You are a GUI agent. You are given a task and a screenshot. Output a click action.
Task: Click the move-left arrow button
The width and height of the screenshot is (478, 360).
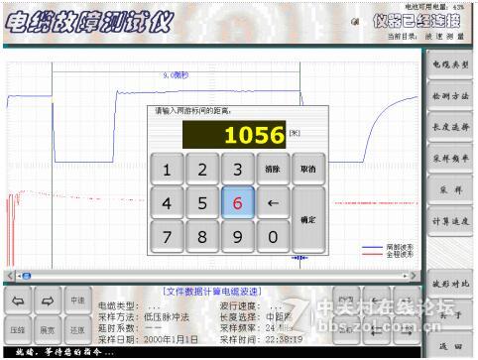18,300
